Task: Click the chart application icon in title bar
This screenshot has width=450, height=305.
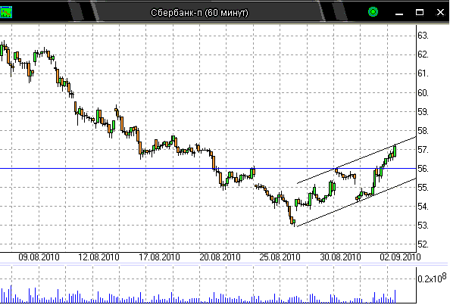Action: coord(6,12)
